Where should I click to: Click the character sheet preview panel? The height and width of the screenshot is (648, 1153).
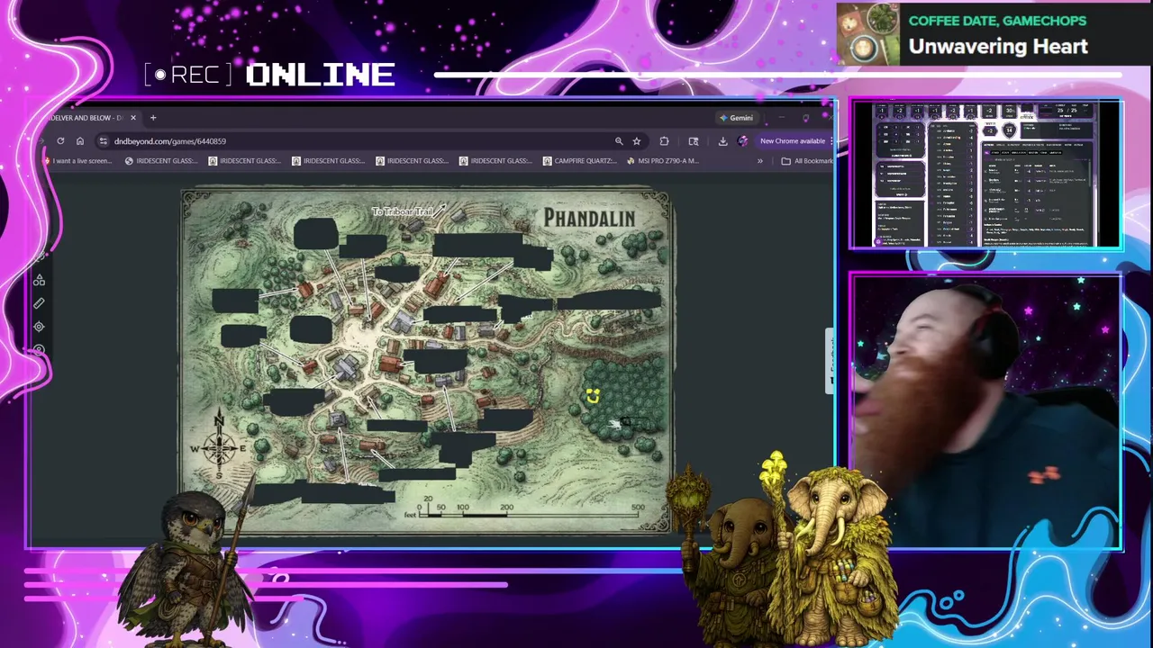coord(985,174)
